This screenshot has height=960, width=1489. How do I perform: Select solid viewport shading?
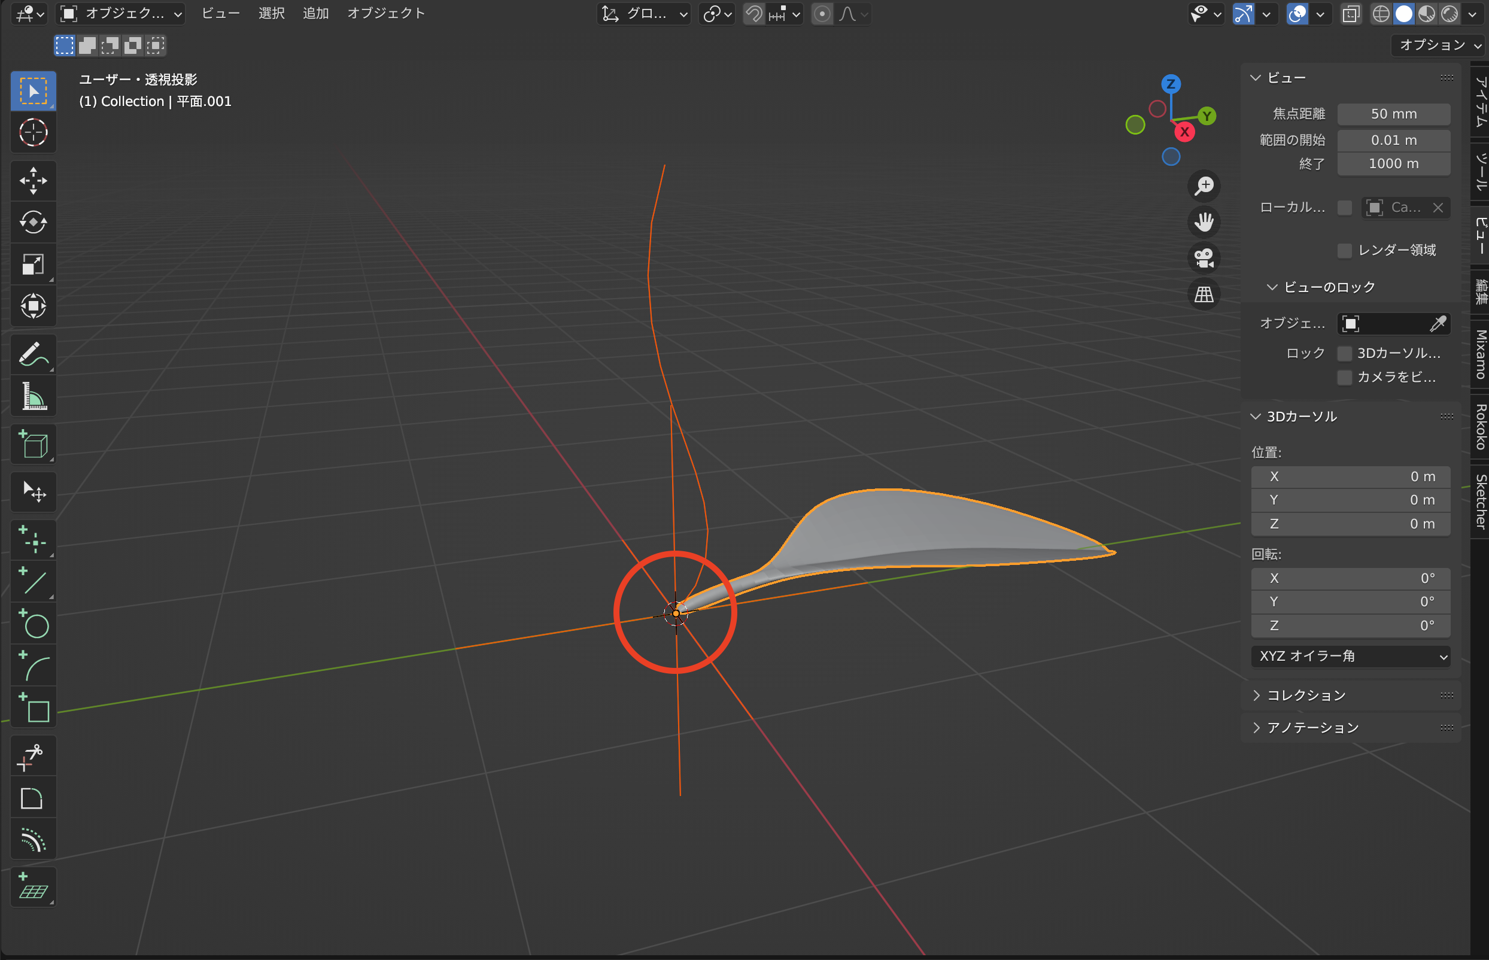(x=1403, y=14)
